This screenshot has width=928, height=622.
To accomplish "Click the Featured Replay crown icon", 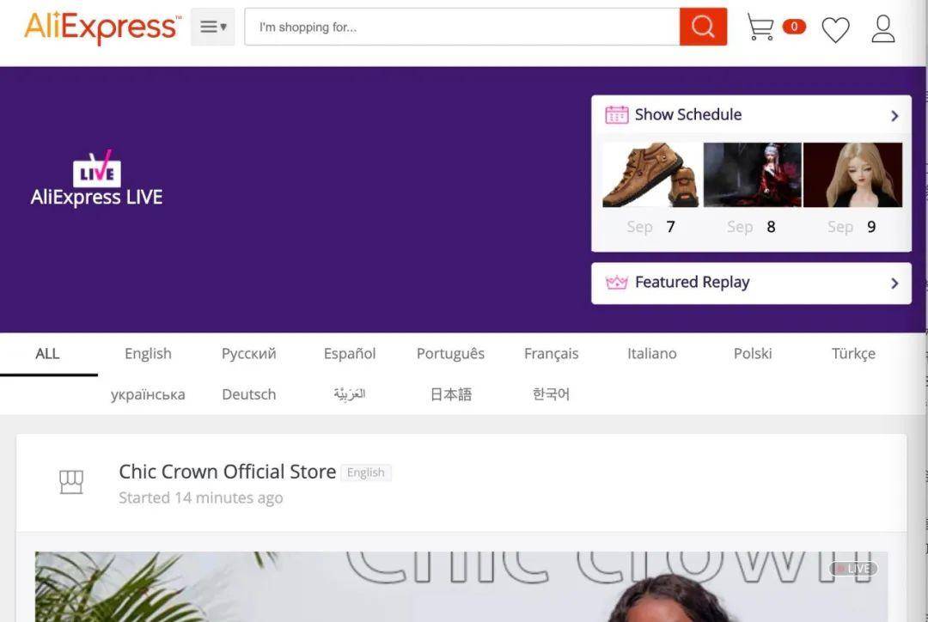I will (616, 283).
